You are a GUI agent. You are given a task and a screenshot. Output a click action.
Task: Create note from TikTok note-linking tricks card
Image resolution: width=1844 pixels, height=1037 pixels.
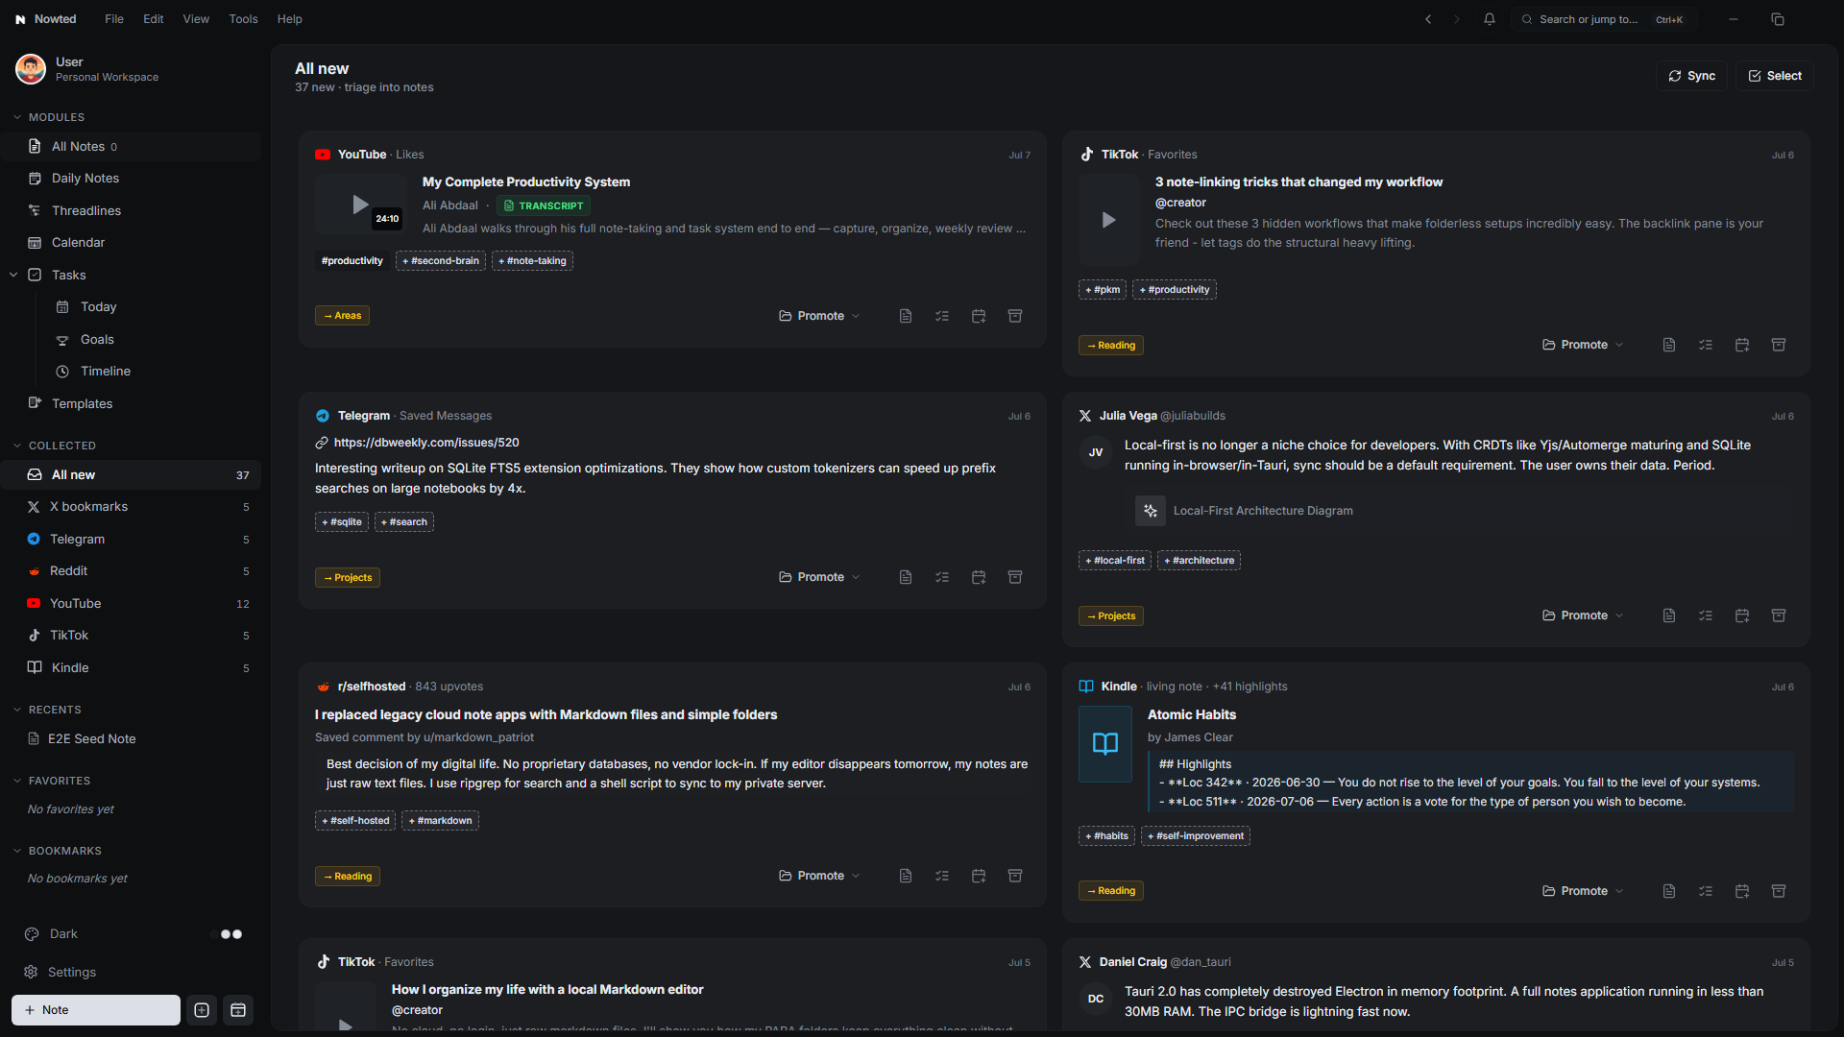pos(1669,345)
